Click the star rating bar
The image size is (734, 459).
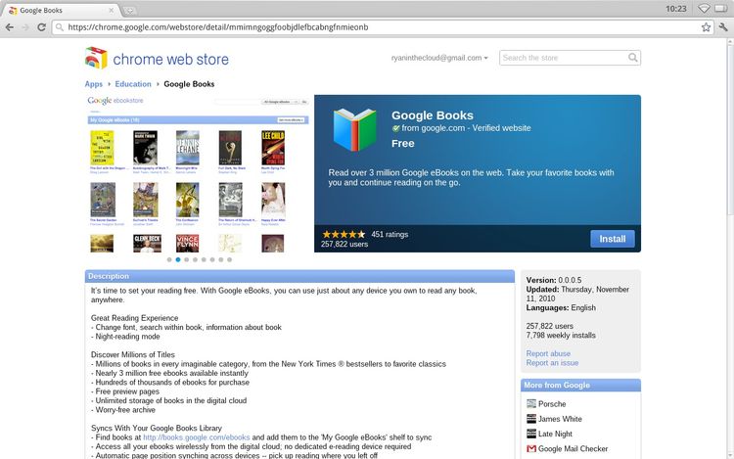(x=344, y=234)
